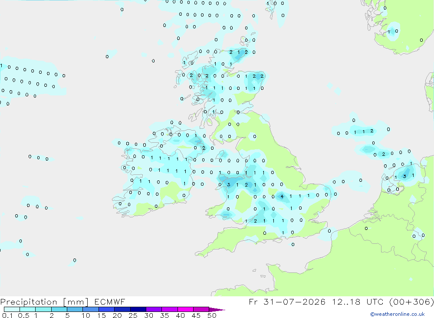Click the '(00+306)' forecast offset text

click(411, 302)
